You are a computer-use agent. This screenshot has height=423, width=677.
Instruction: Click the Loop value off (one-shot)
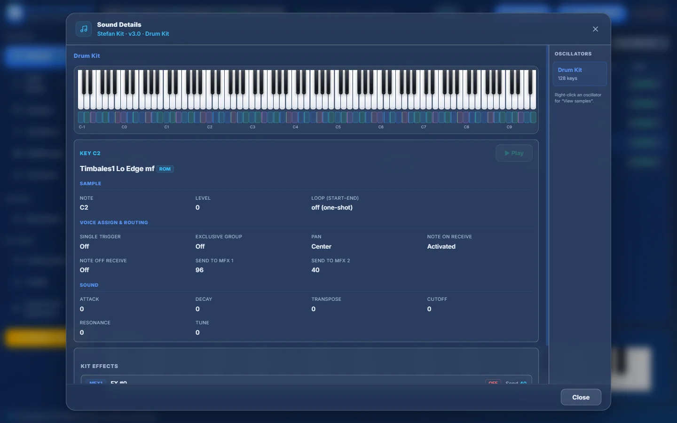pos(332,207)
